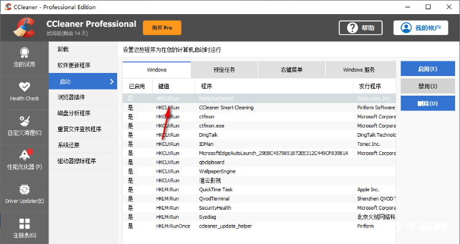Click chevron arrow on Startup item

point(112,82)
